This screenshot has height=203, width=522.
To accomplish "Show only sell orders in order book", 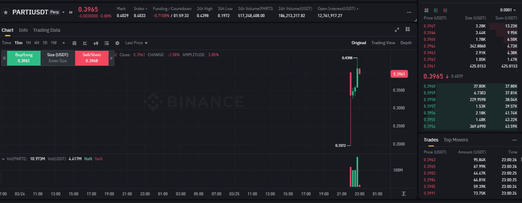I will point(445,10).
